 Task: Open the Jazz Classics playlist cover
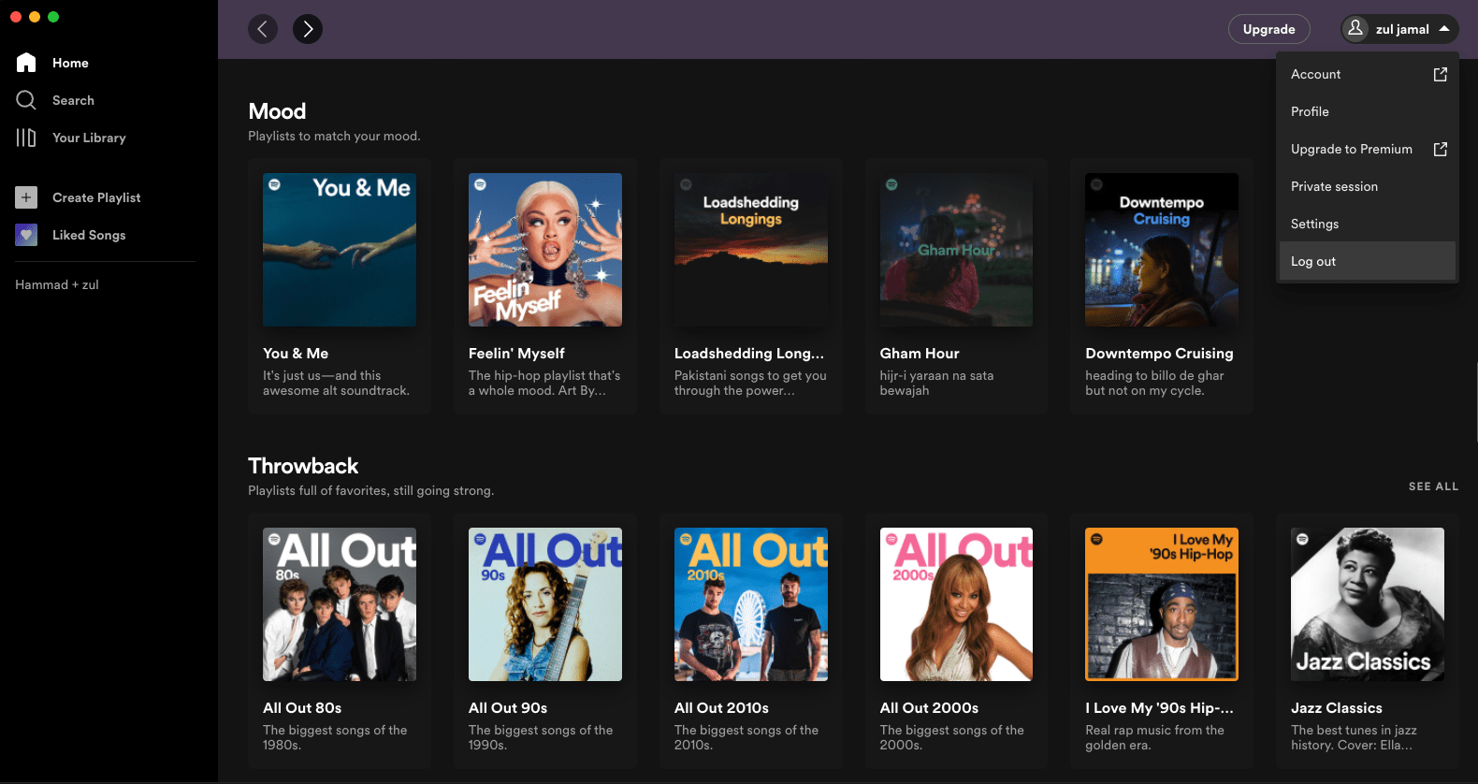(x=1368, y=604)
